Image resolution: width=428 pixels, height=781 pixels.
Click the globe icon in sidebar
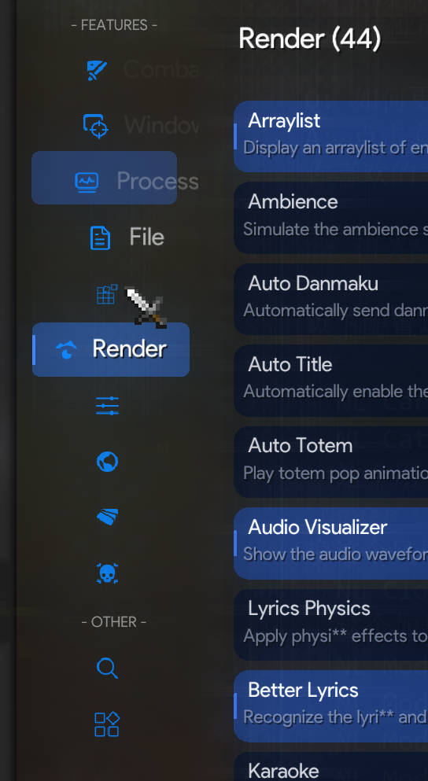(107, 462)
